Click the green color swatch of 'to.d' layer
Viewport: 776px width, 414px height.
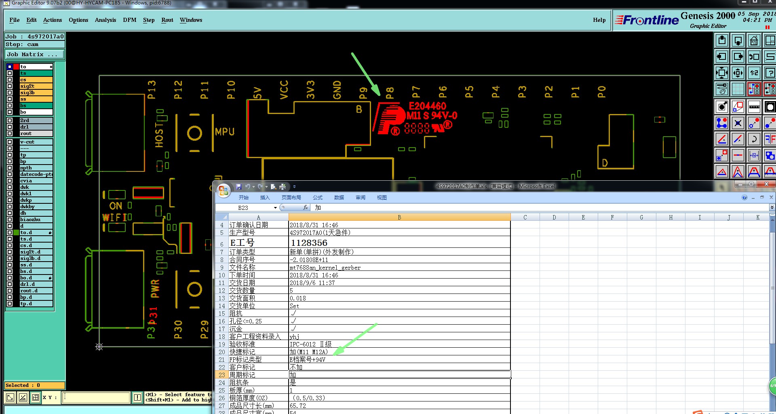pyautogui.click(x=16, y=232)
